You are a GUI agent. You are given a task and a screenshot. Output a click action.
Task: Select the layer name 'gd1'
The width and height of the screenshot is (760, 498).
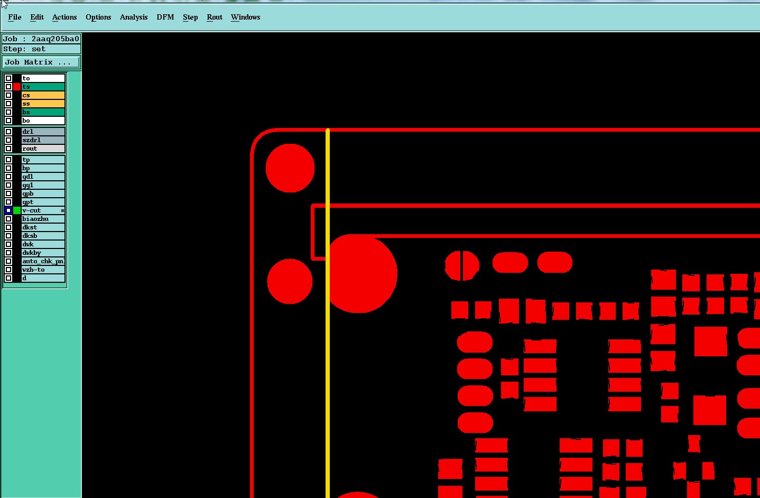(43, 177)
